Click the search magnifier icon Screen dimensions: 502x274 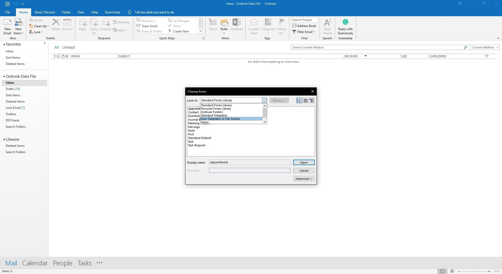pos(465,47)
